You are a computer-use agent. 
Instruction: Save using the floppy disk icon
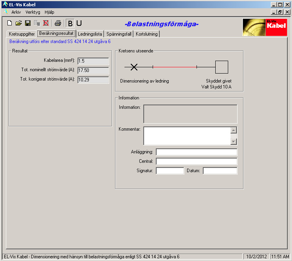coord(28,23)
